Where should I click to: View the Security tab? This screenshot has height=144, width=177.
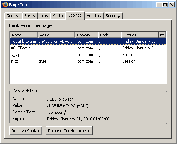click(x=113, y=16)
